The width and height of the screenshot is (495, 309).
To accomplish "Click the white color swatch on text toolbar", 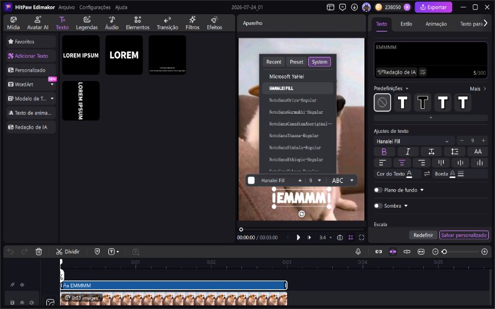I will 251,180.
